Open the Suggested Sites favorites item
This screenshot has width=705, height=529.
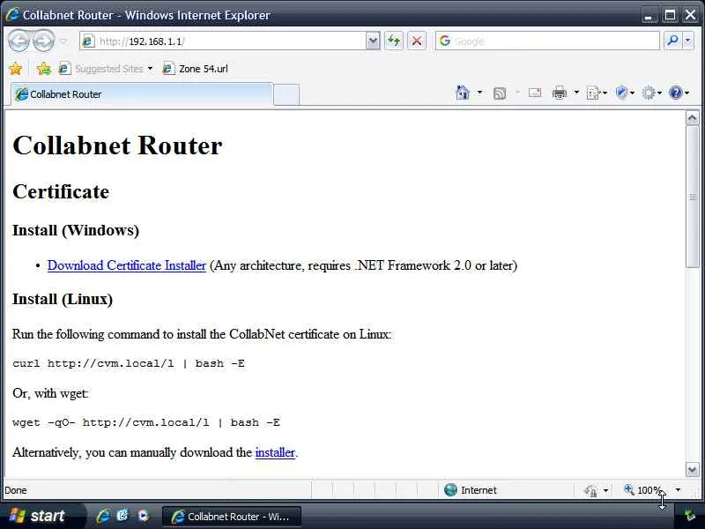coord(101,69)
